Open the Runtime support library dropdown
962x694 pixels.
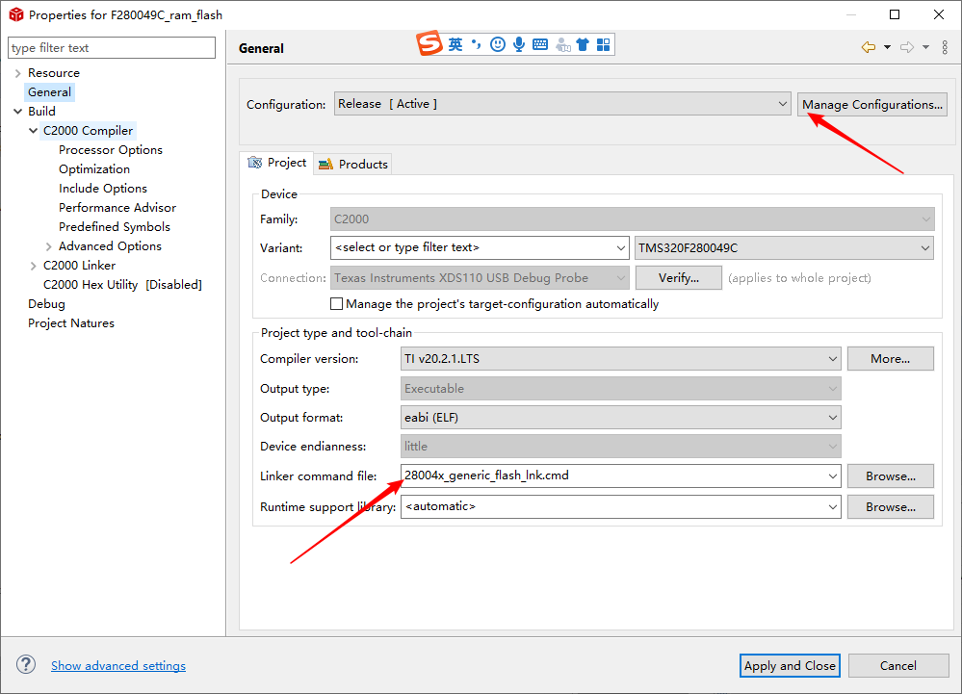pos(833,507)
